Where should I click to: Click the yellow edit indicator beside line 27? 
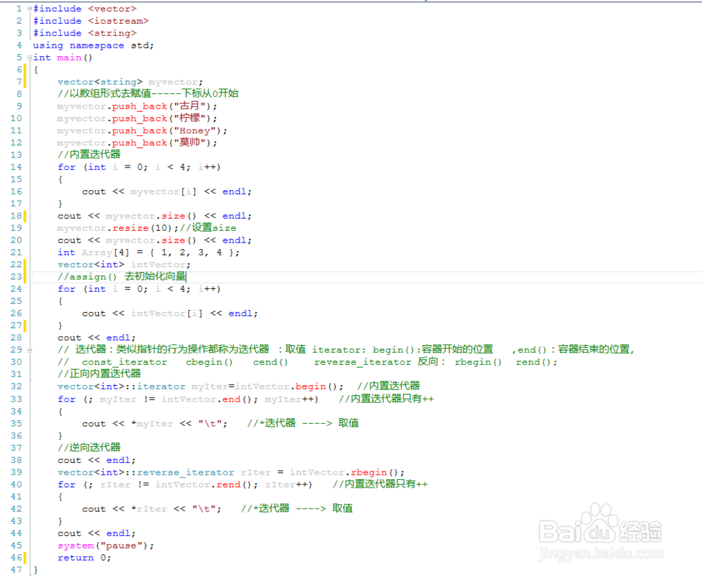pyautogui.click(x=25, y=325)
